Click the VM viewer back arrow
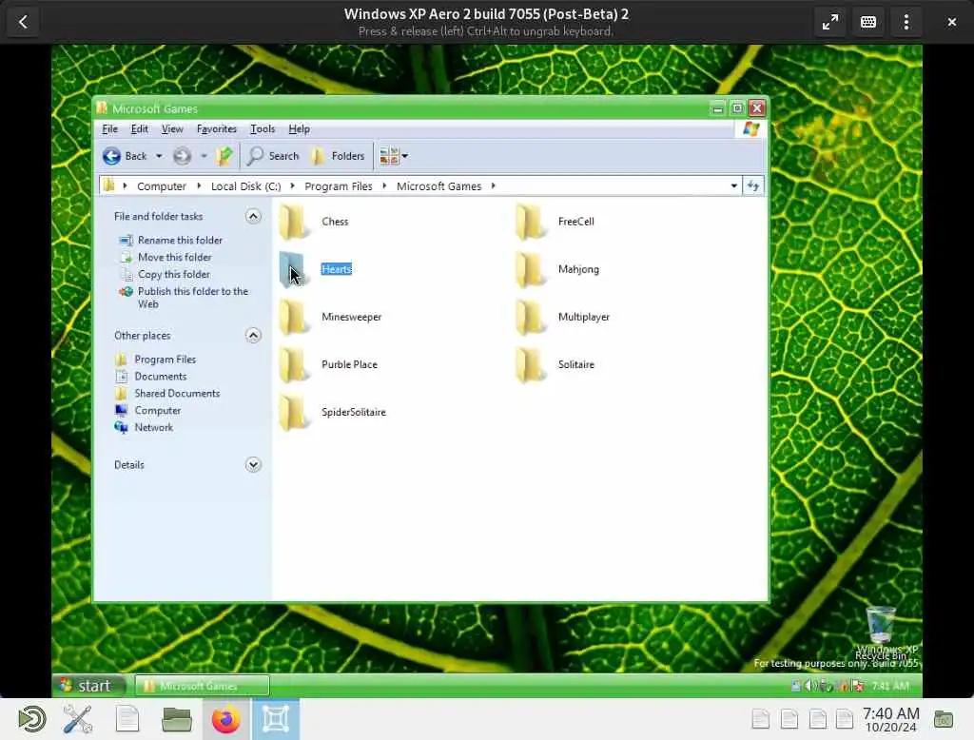The width and height of the screenshot is (974, 740). 23,23
